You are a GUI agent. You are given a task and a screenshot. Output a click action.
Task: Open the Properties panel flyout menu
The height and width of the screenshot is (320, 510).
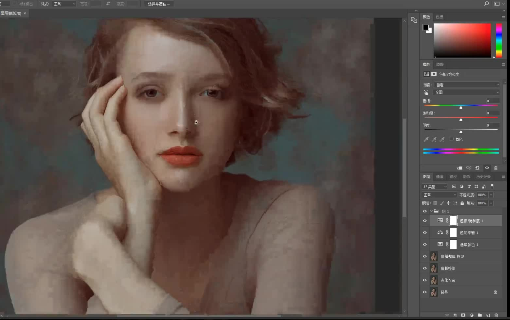click(503, 65)
